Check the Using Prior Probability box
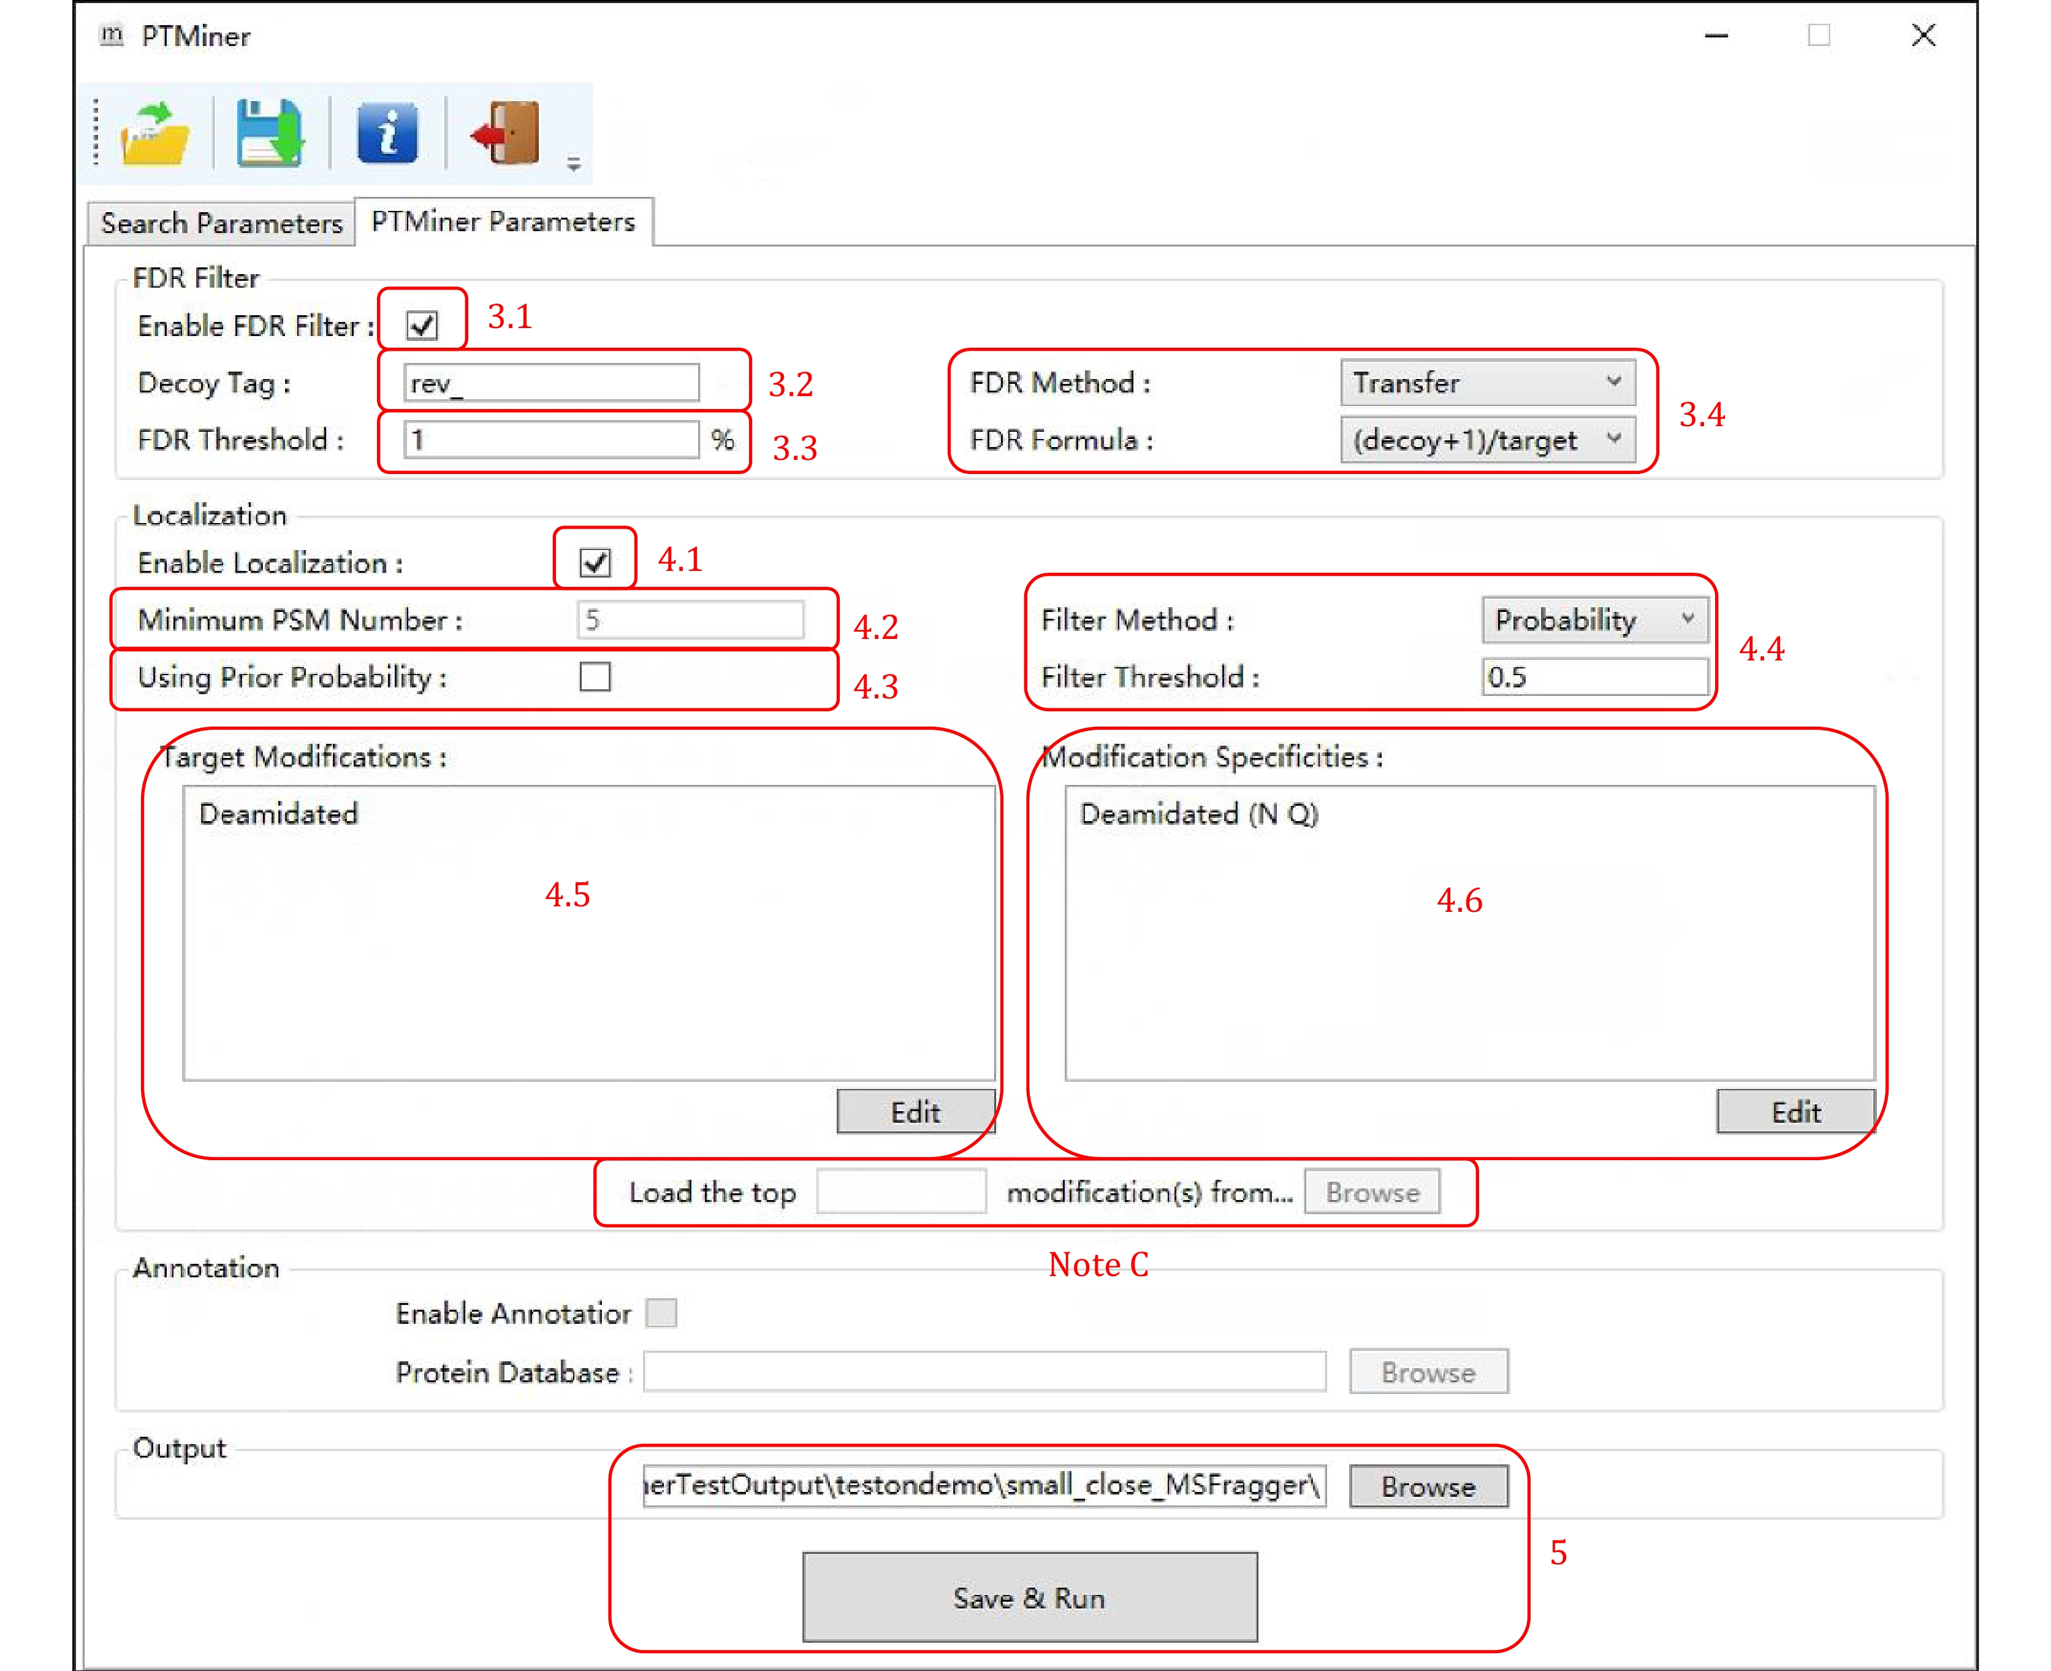 point(595,676)
